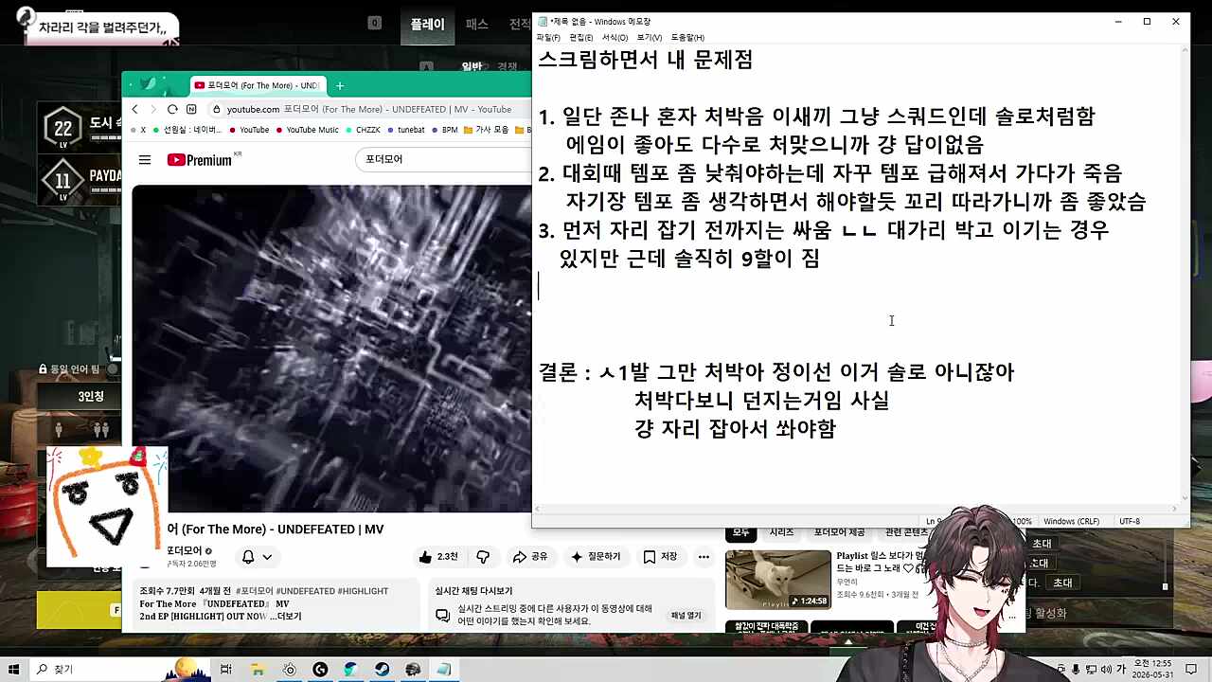This screenshot has width=1212, height=682.
Task: Share the video with 공유 button
Action: pyautogui.click(x=530, y=557)
